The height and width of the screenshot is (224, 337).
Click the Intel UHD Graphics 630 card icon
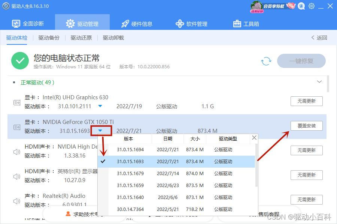click(17, 102)
